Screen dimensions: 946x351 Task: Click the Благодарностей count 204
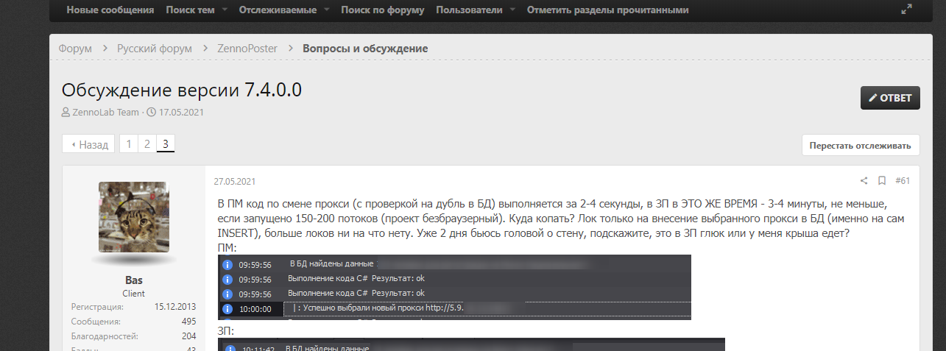pyautogui.click(x=188, y=336)
